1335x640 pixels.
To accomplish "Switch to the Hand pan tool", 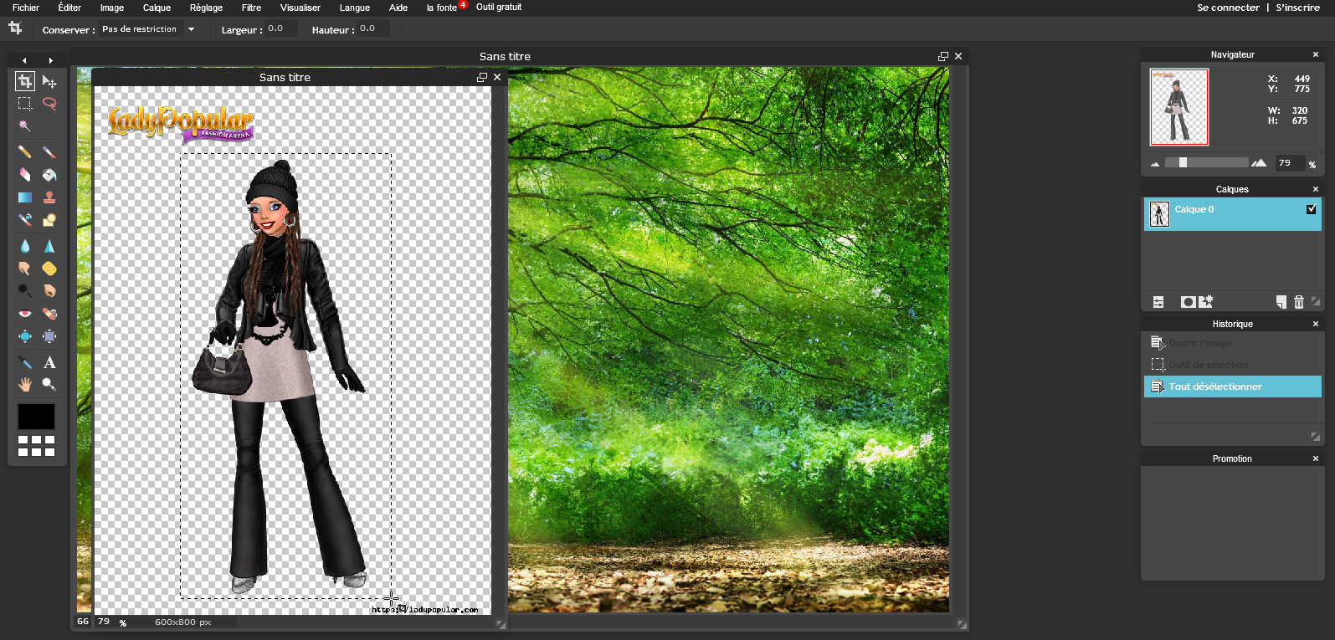I will click(x=25, y=385).
